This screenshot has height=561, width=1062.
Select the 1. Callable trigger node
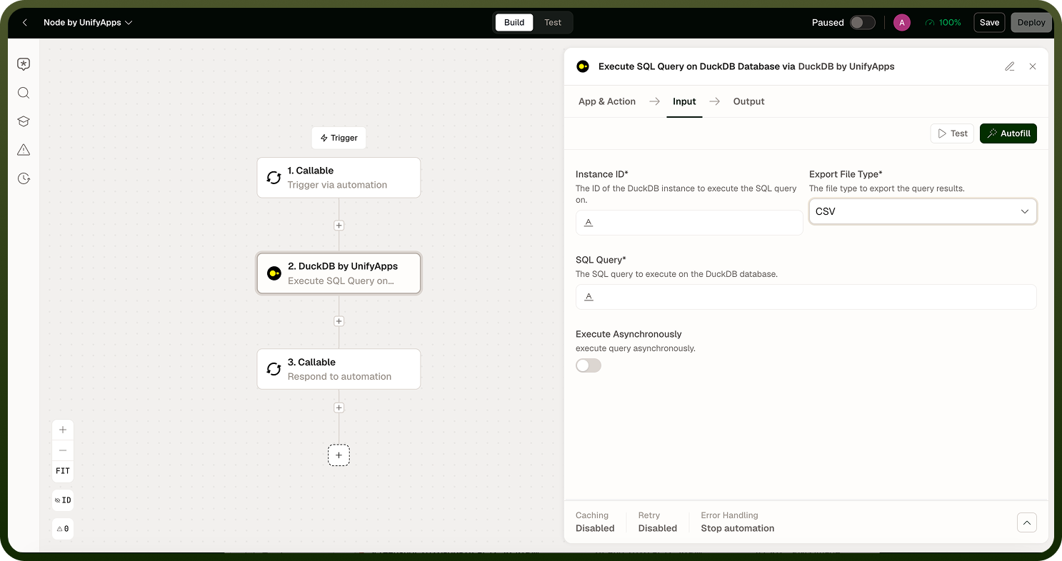339,178
